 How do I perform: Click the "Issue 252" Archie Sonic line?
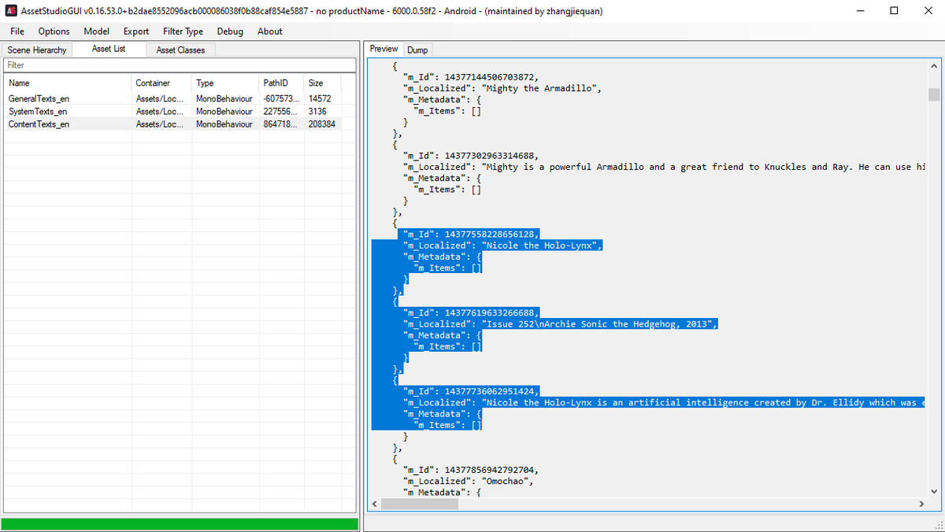pos(561,324)
